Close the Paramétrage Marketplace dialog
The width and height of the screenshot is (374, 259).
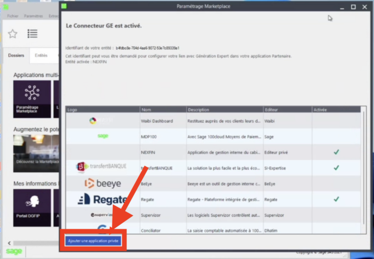(364, 7)
